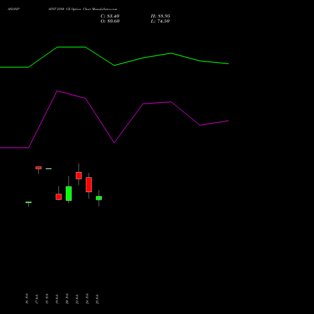Click the red candle for 23 Feb

[x=78, y=176]
